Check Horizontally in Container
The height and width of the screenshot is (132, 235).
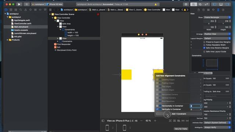pos(157,106)
